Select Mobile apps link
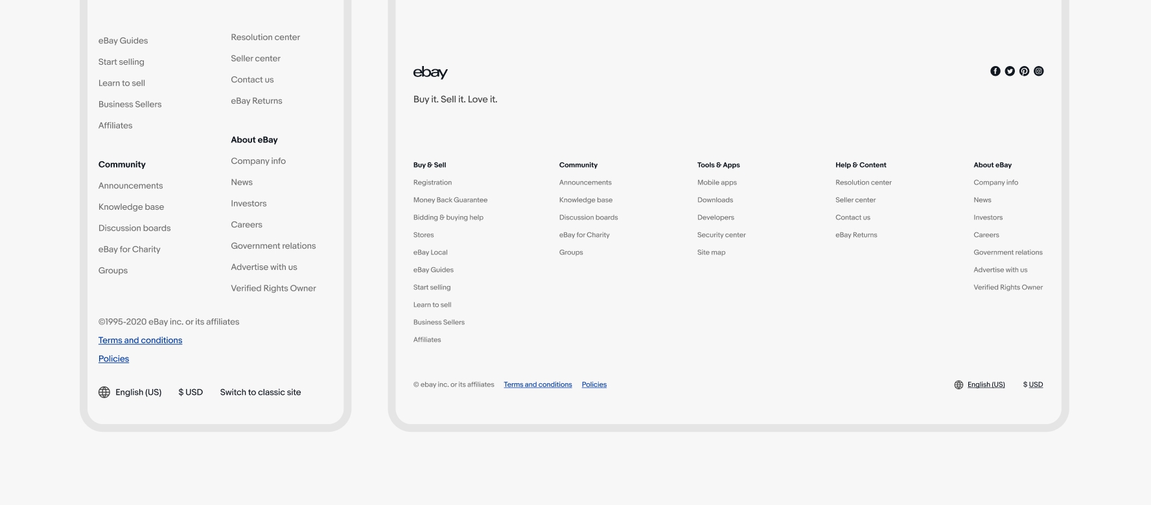 (717, 183)
